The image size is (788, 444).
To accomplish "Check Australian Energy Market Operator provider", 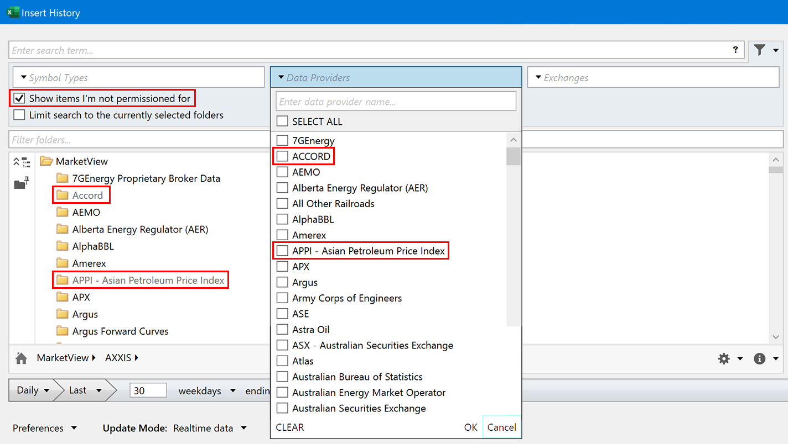I will point(282,393).
